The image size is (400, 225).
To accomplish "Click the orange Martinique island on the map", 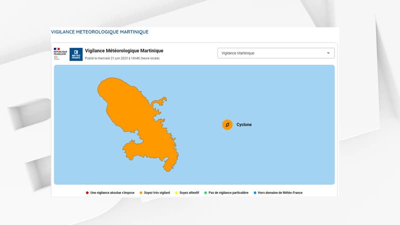I will pos(135,120).
